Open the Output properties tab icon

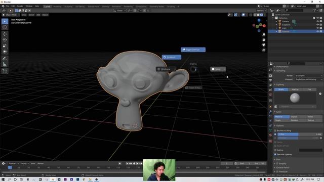point(270,80)
